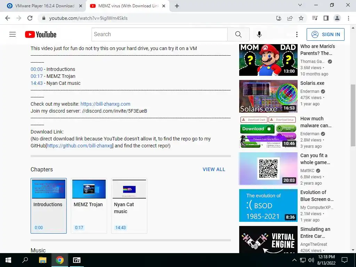356x267 pixels.
Task: Click the browser forward arrow
Action: click(19, 18)
